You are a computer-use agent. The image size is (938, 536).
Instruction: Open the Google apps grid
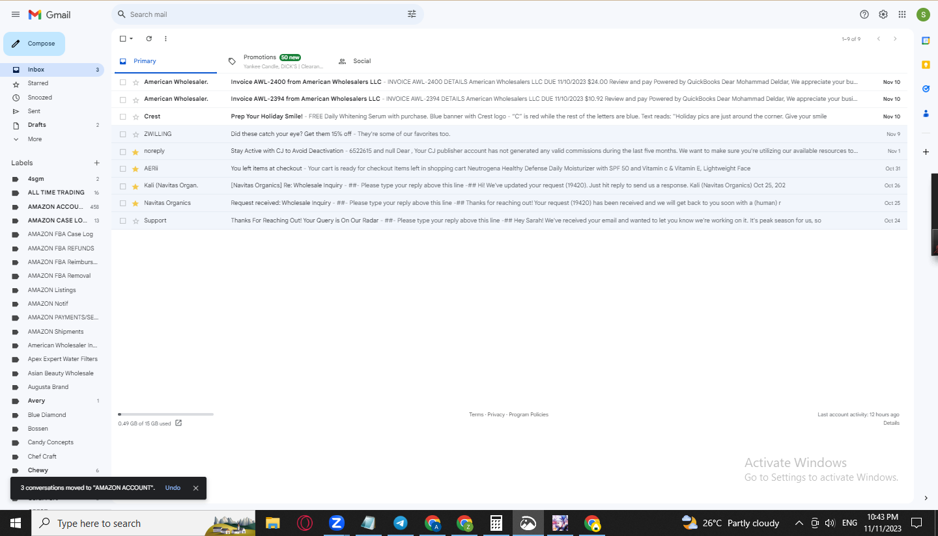[902, 14]
